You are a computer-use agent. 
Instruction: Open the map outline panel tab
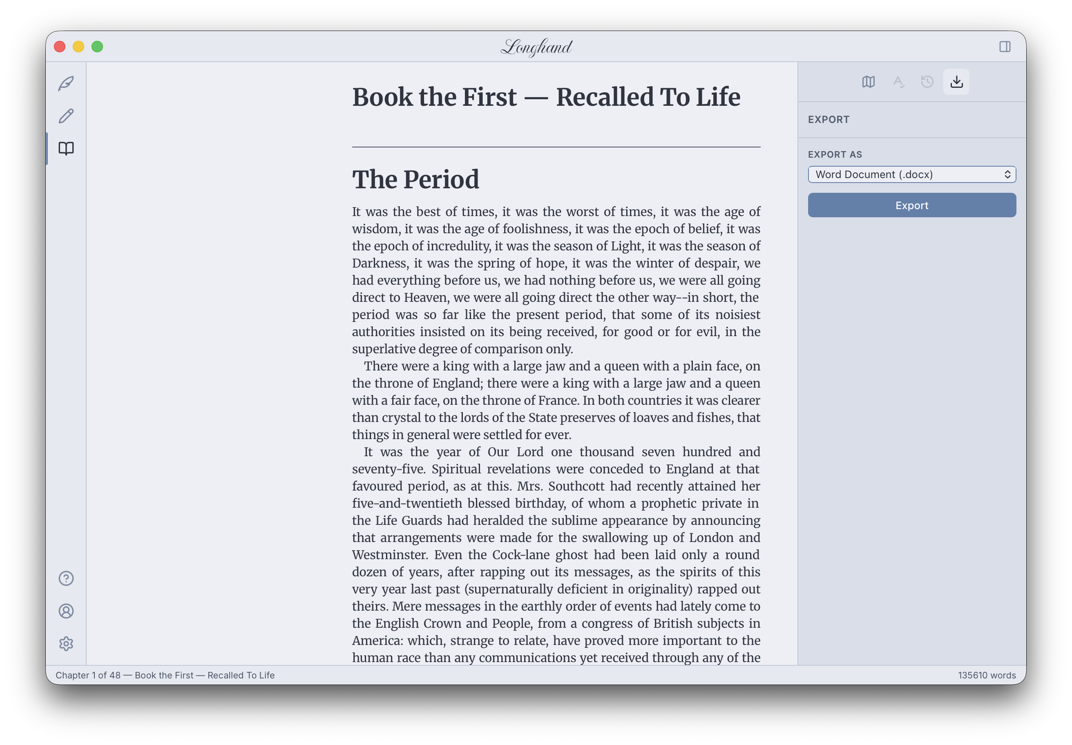[x=868, y=82]
